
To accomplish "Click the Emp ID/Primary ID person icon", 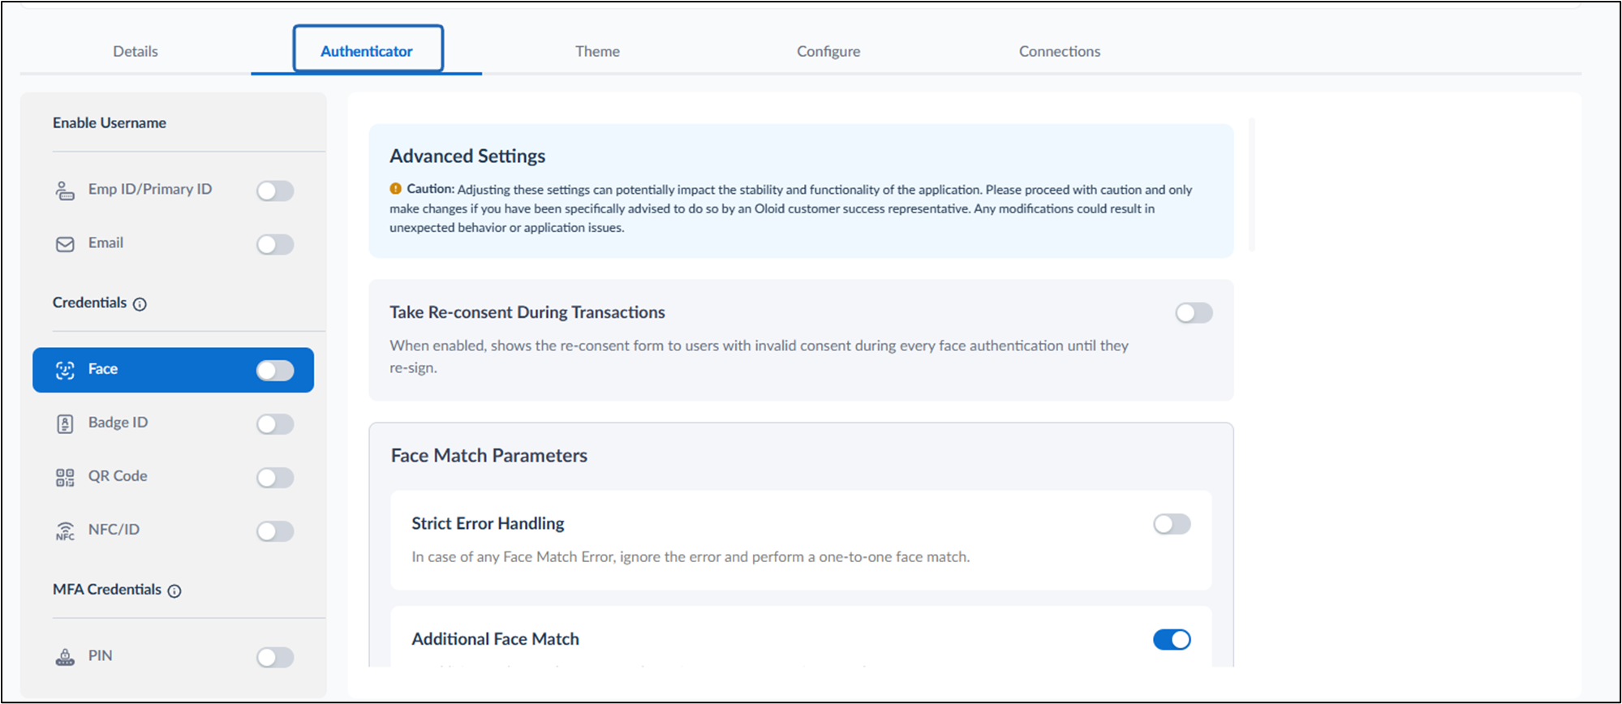I will coord(65,191).
